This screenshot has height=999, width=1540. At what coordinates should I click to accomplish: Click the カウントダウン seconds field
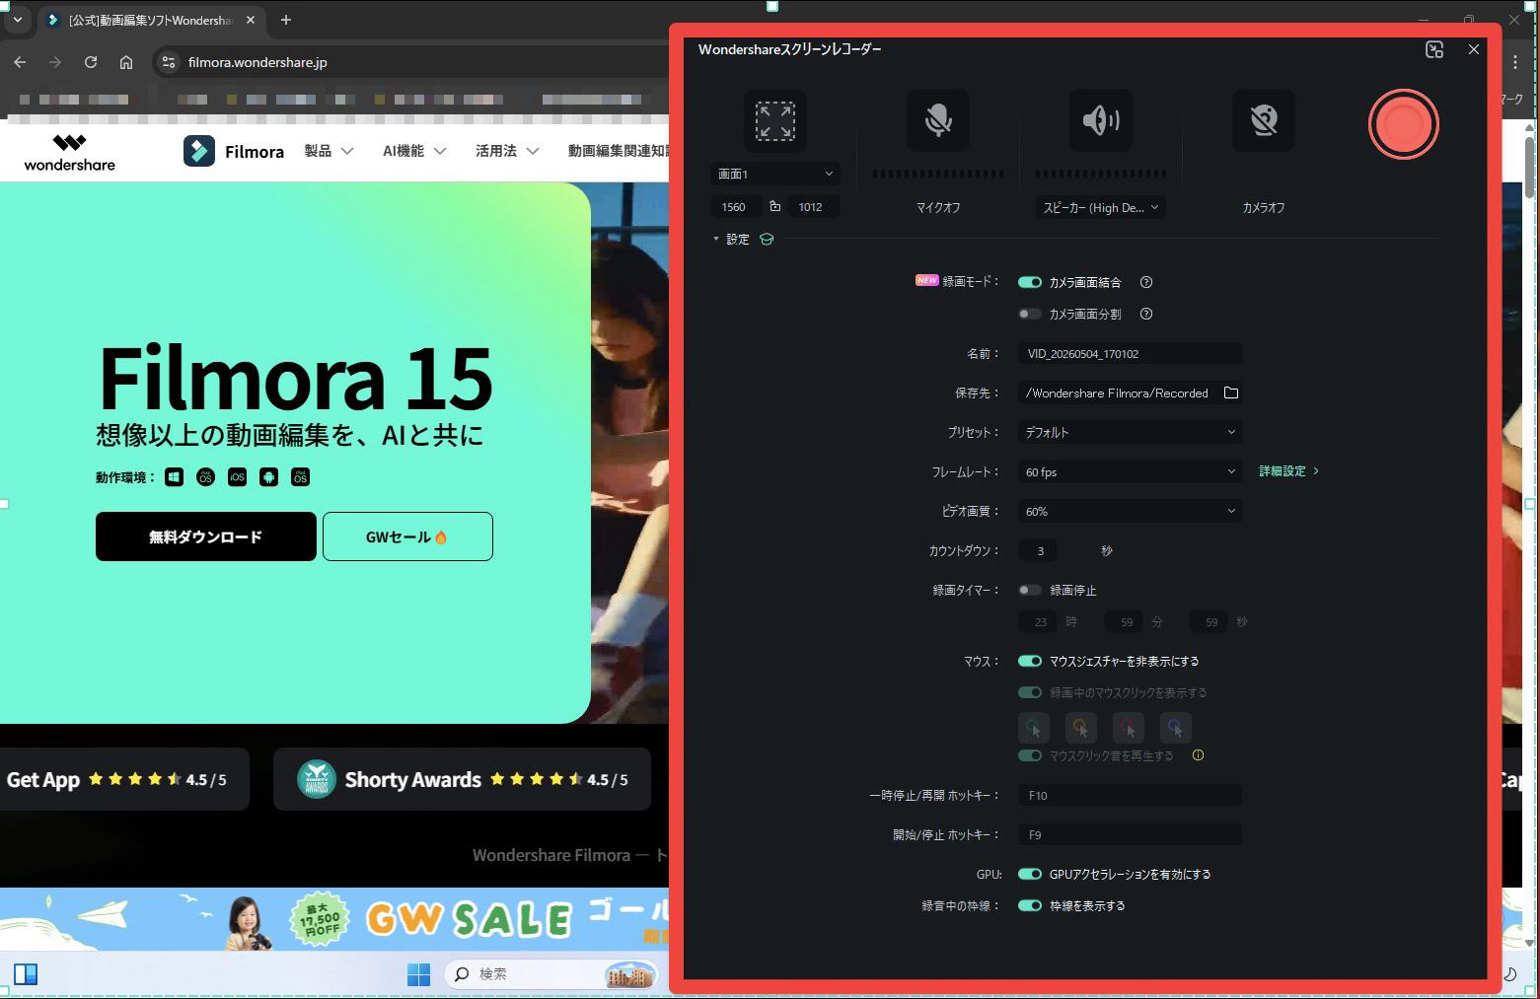[1040, 550]
